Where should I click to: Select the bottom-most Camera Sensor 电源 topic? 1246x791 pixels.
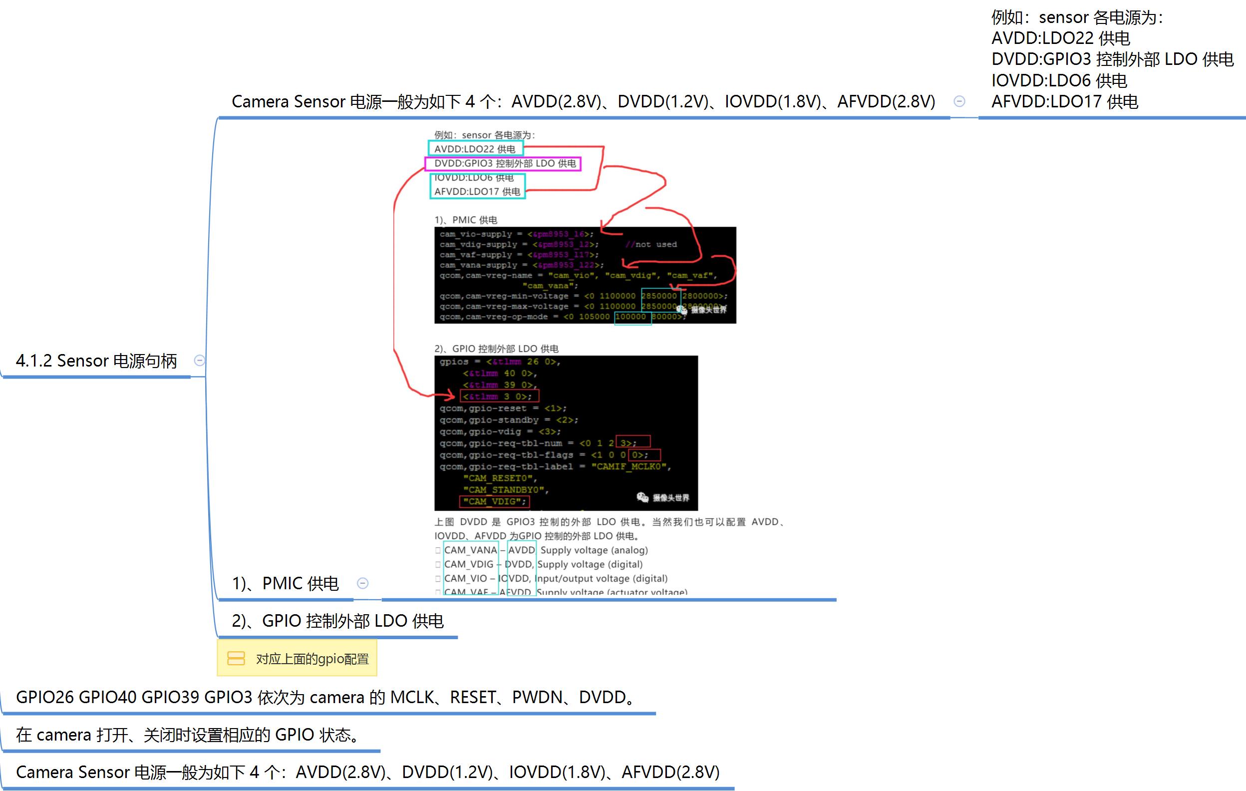[x=367, y=772]
